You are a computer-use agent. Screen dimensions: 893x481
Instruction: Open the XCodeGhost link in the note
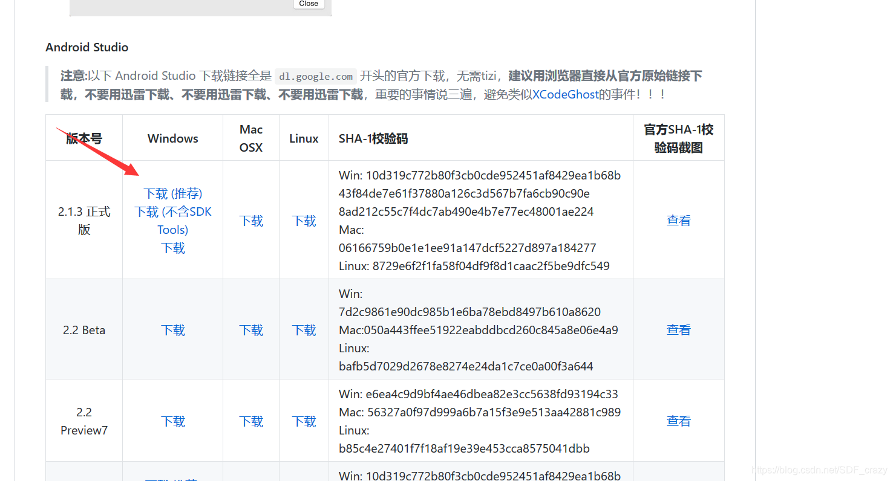(x=565, y=94)
